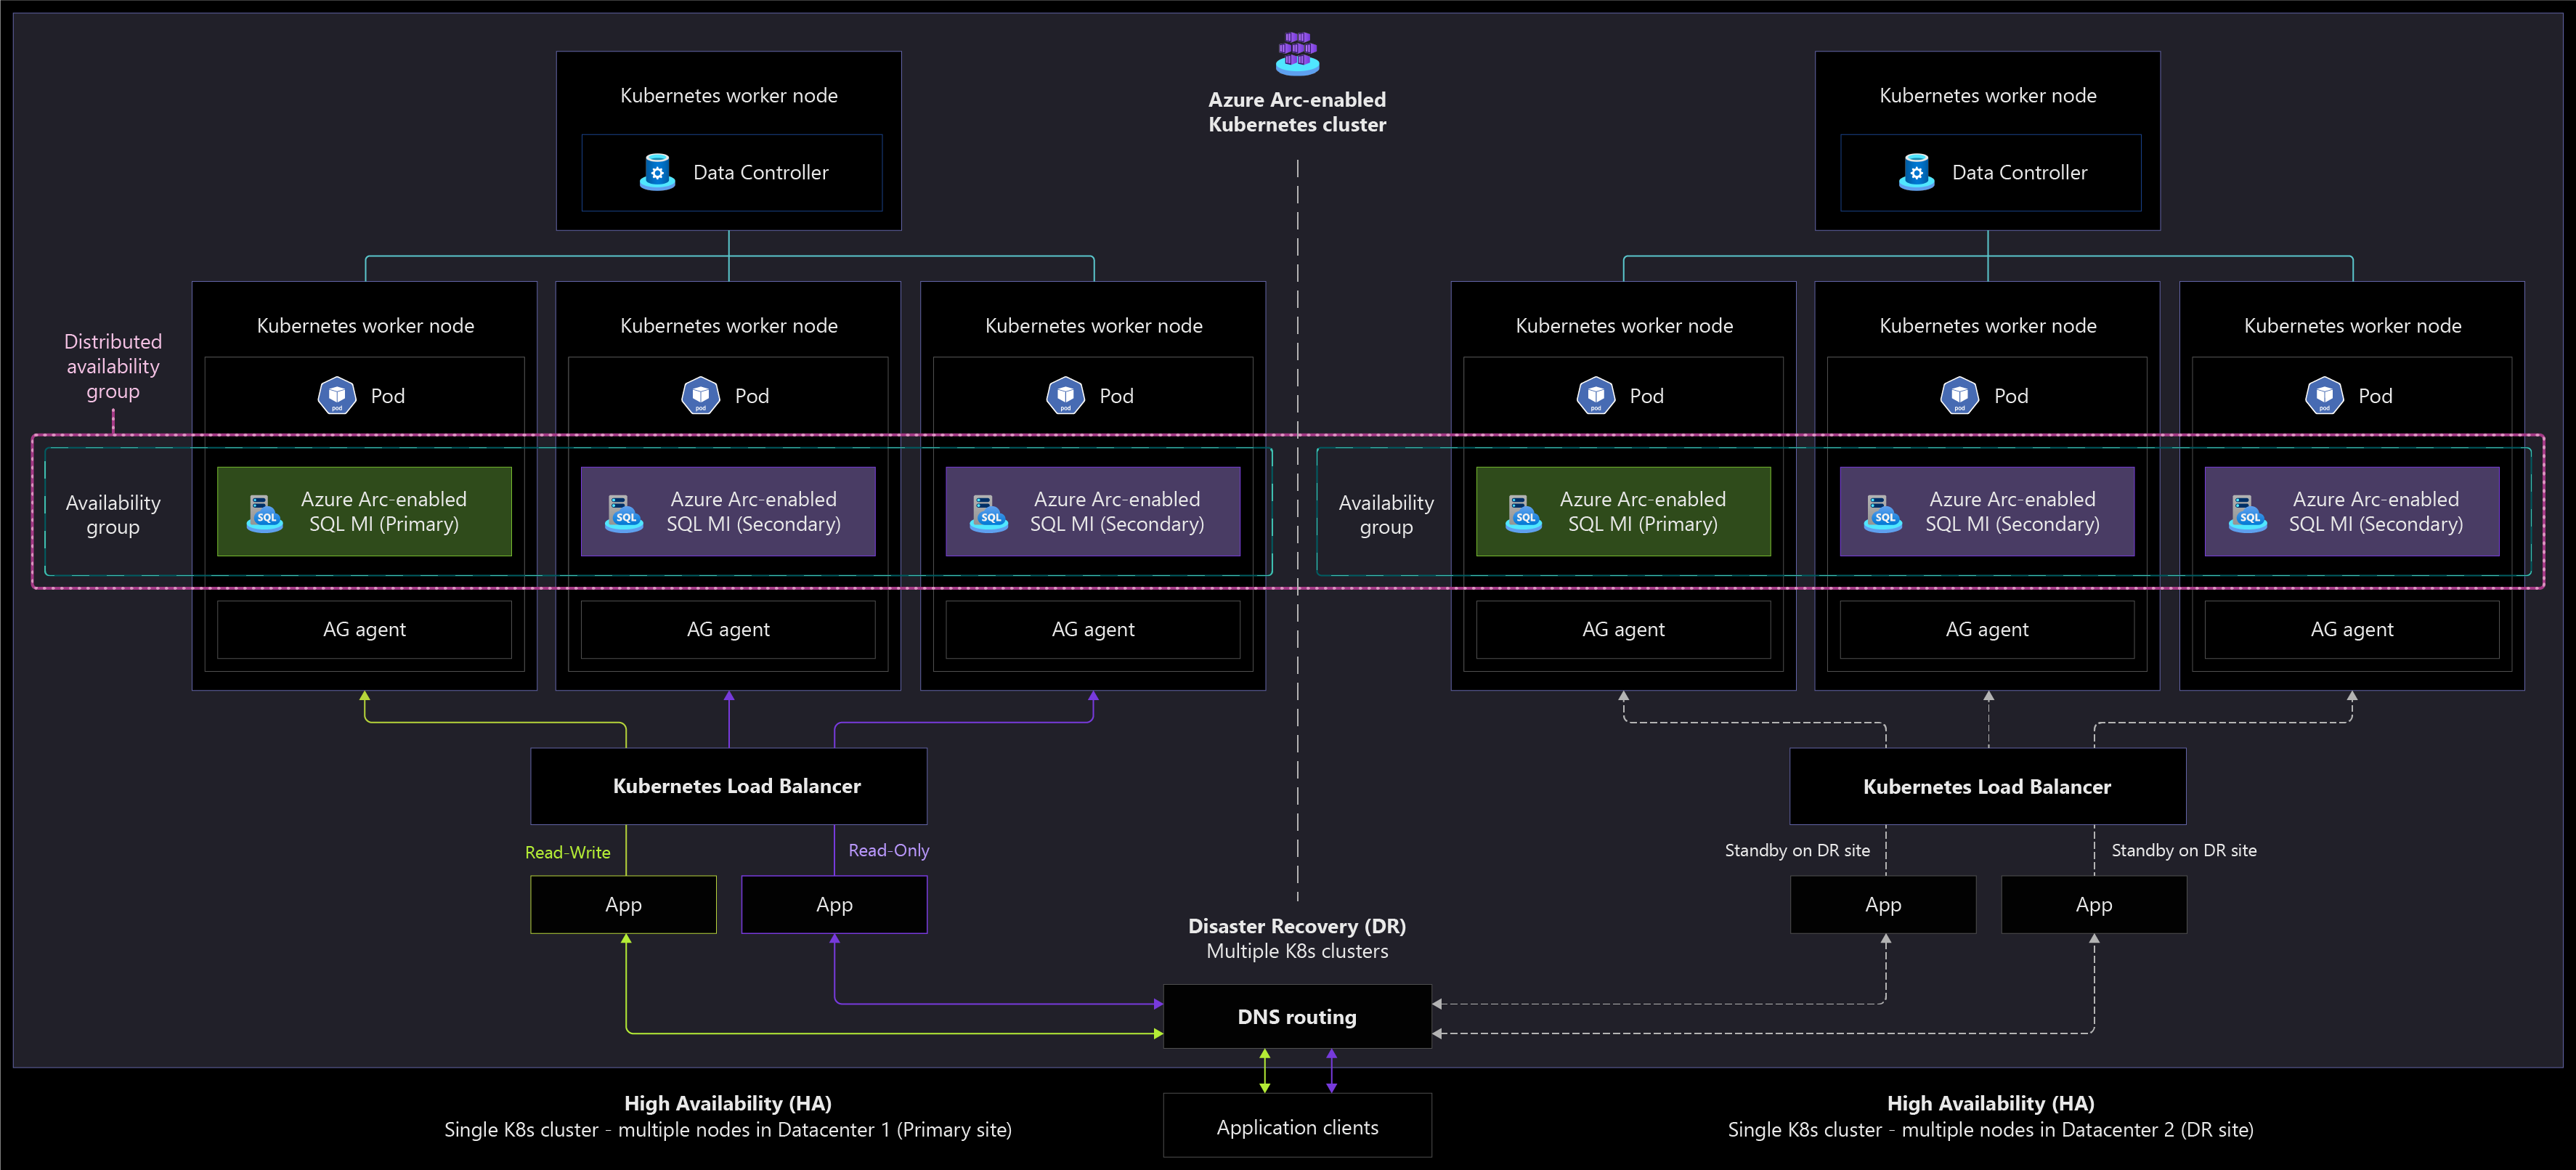The image size is (2576, 1170).
Task: Click 'Data Controller' text in Datacenter 2 cluster
Action: tap(2020, 172)
